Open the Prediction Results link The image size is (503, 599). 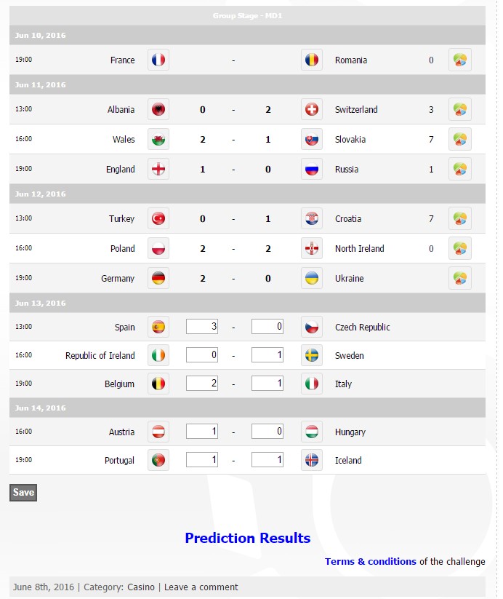click(x=247, y=538)
